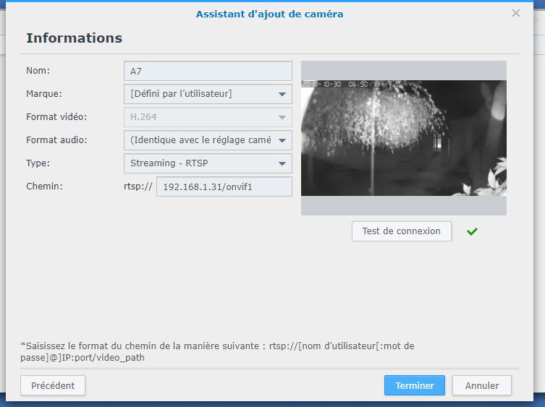Screen dimensions: 545x407
Task: Expand the Type dropdown showing Streaming - RTSP
Action: [282, 163]
